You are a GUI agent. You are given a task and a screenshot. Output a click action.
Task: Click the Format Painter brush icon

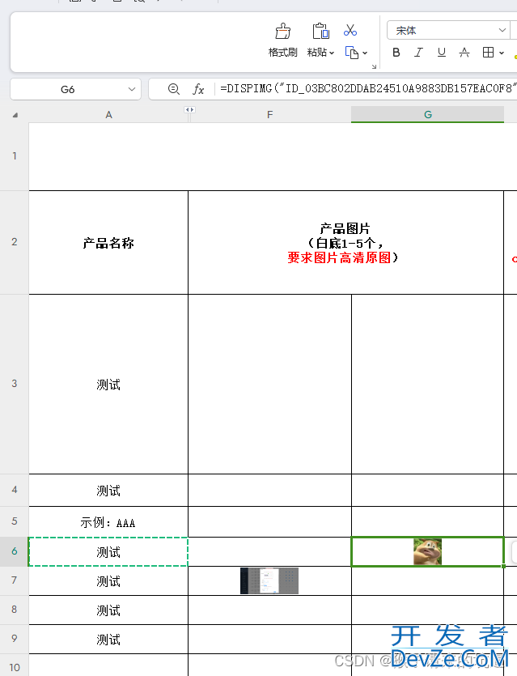pyautogui.click(x=283, y=32)
